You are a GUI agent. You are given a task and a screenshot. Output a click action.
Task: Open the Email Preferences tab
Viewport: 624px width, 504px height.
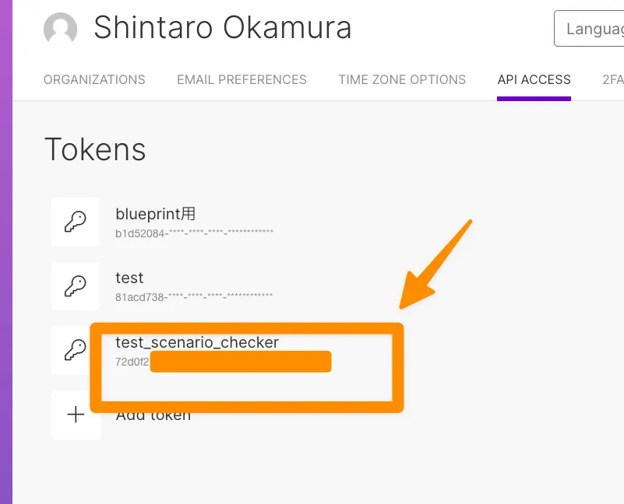click(x=241, y=79)
